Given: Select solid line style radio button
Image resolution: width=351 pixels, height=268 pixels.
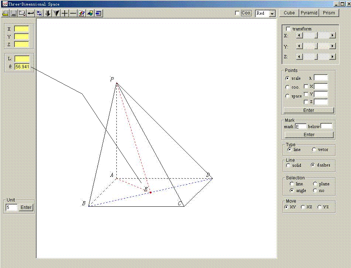Looking at the screenshot, I should pos(288,165).
